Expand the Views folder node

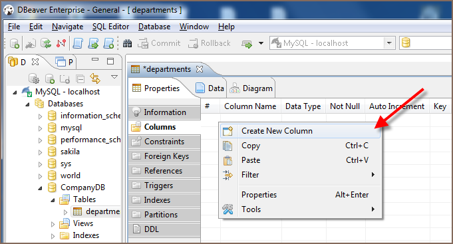[53, 224]
